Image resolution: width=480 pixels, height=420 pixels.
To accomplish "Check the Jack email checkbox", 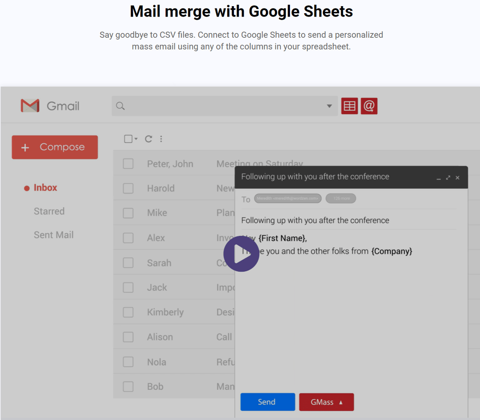I will [x=128, y=287].
